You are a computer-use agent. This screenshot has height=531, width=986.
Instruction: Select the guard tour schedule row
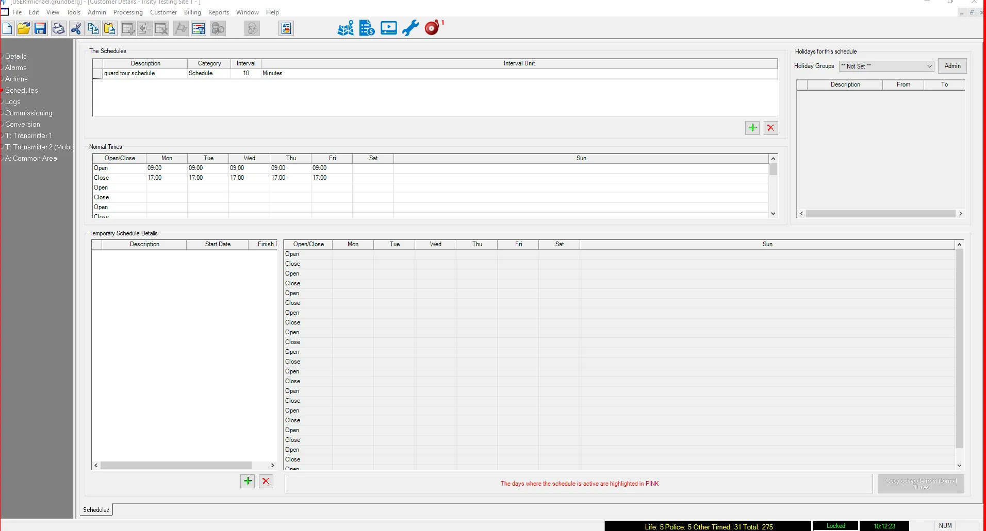[435, 73]
